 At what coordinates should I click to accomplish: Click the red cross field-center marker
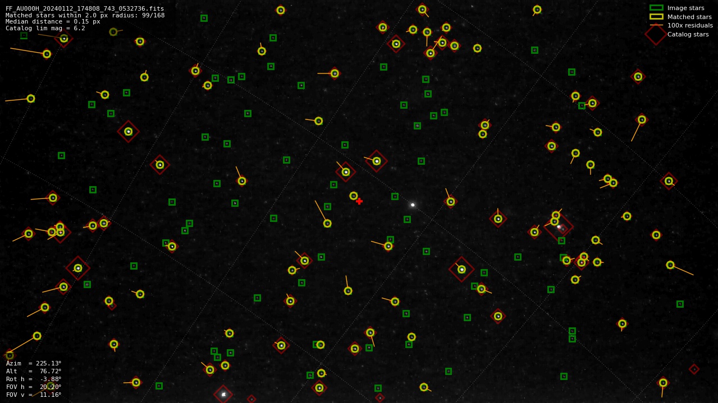tap(359, 201)
